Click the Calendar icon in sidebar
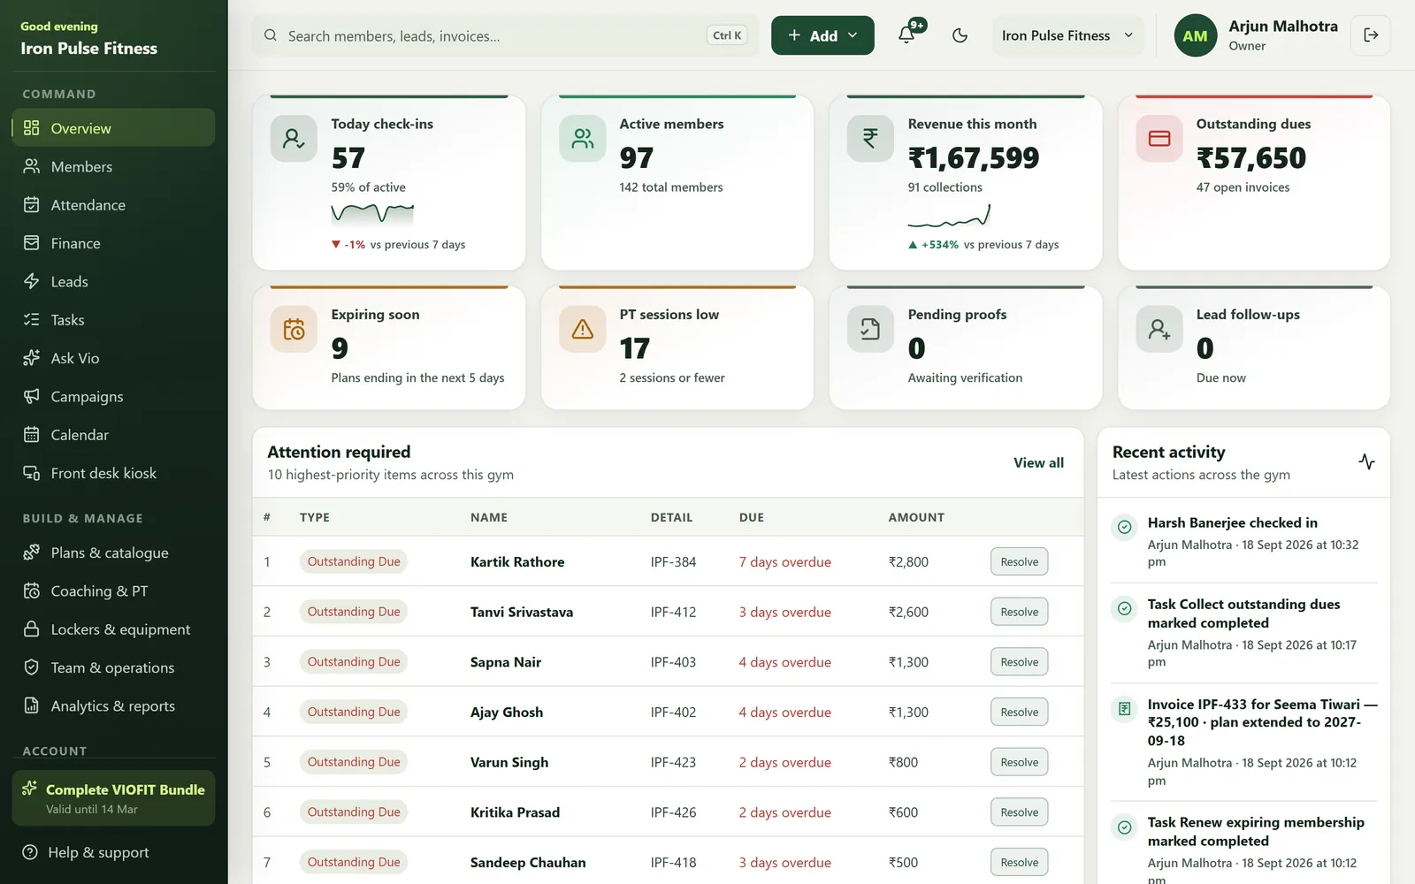The height and width of the screenshot is (884, 1415). (32, 434)
